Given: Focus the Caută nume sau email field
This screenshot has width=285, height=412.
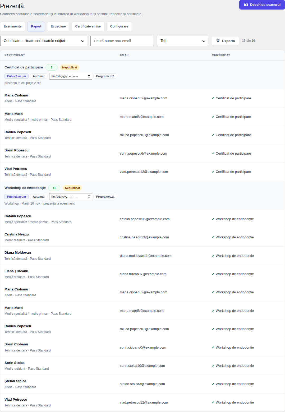Looking at the screenshot, I should tap(122, 41).
